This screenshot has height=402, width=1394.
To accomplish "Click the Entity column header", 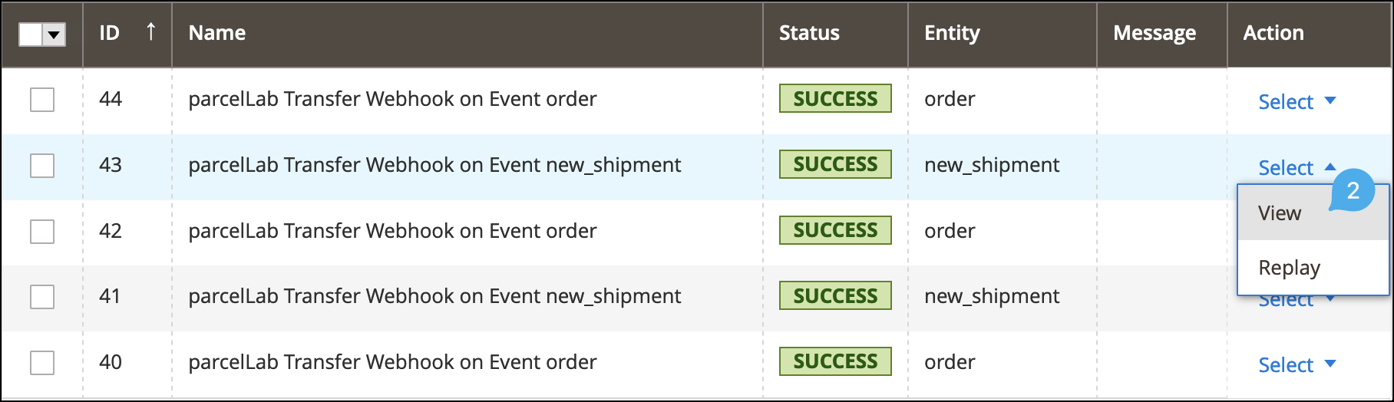I will click(952, 33).
